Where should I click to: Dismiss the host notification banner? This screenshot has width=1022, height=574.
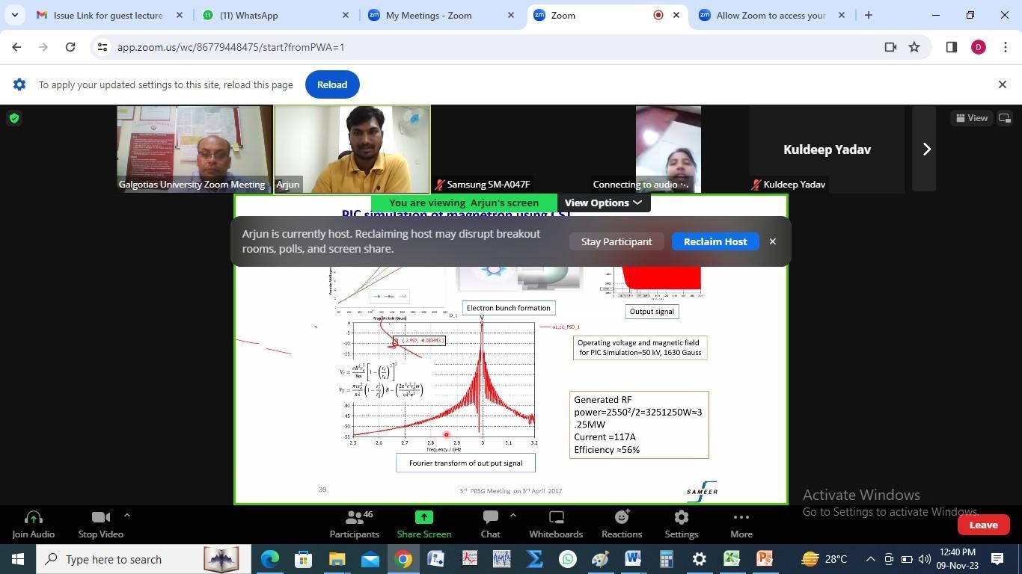pos(773,241)
